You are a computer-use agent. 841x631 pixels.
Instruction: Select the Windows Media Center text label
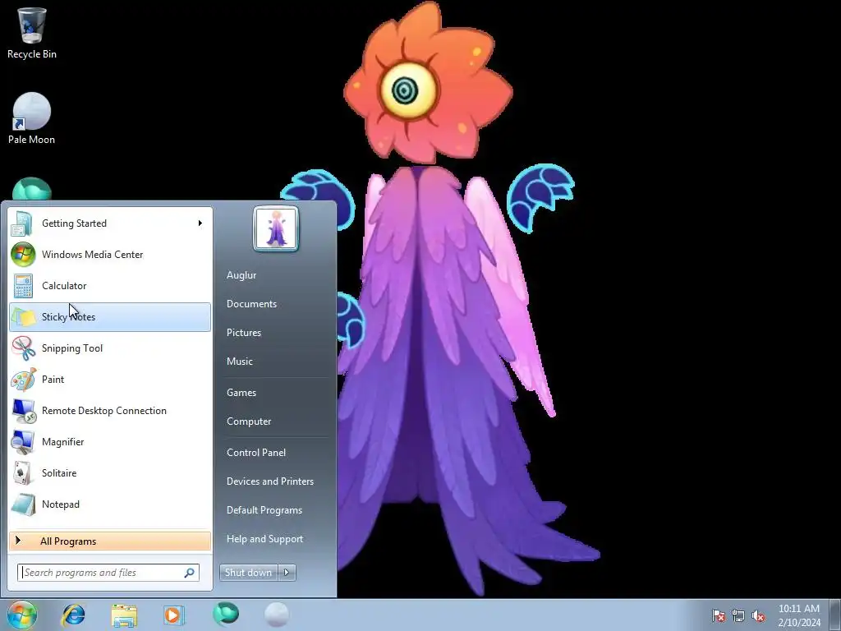(92, 255)
